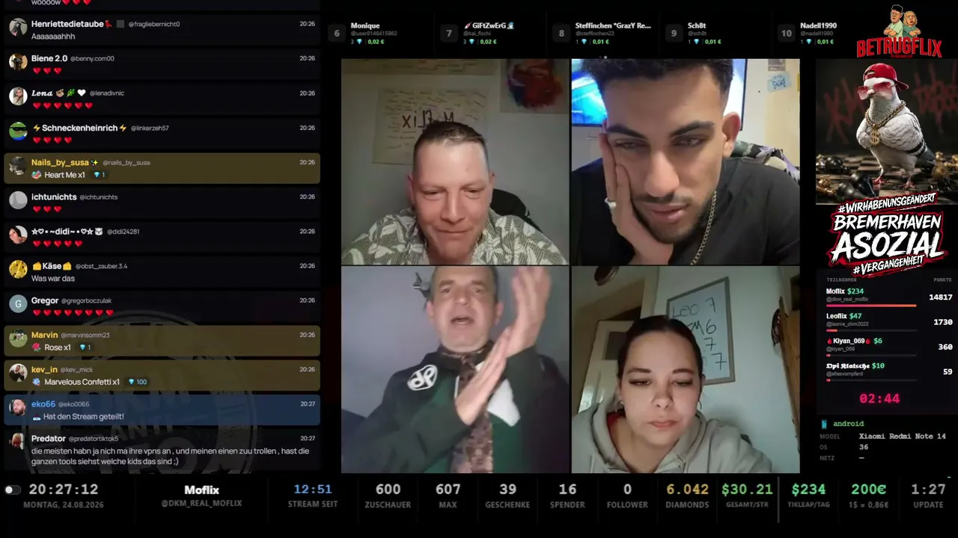Click the 607 Max viewers value
Viewport: 958px width, 538px height.
tap(448, 489)
